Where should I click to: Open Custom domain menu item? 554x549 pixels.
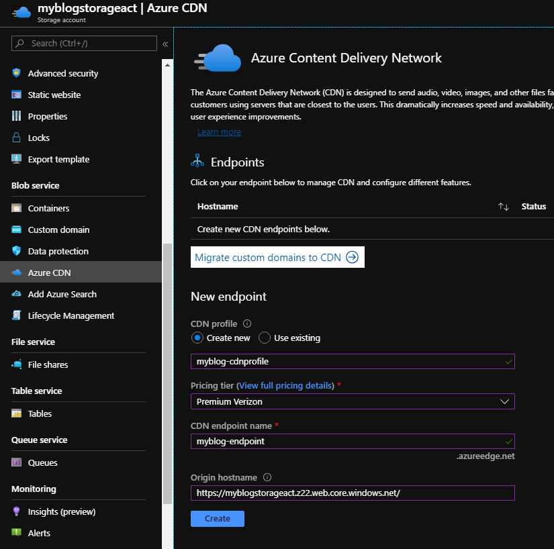coord(58,230)
